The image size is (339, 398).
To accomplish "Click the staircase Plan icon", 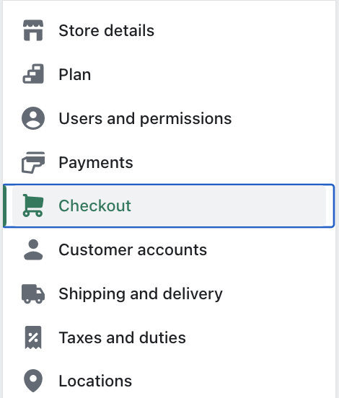I will coord(33,74).
